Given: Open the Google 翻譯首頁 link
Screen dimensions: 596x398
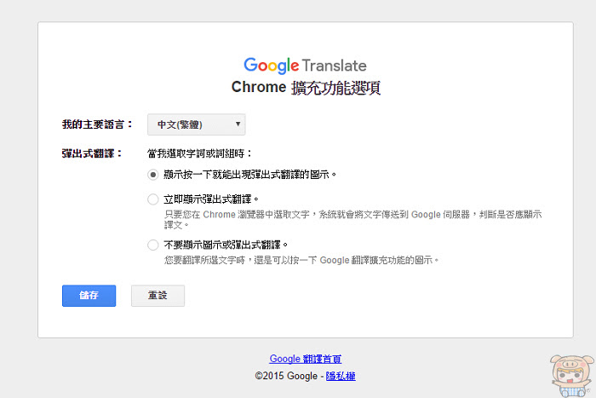Looking at the screenshot, I should pos(305,359).
